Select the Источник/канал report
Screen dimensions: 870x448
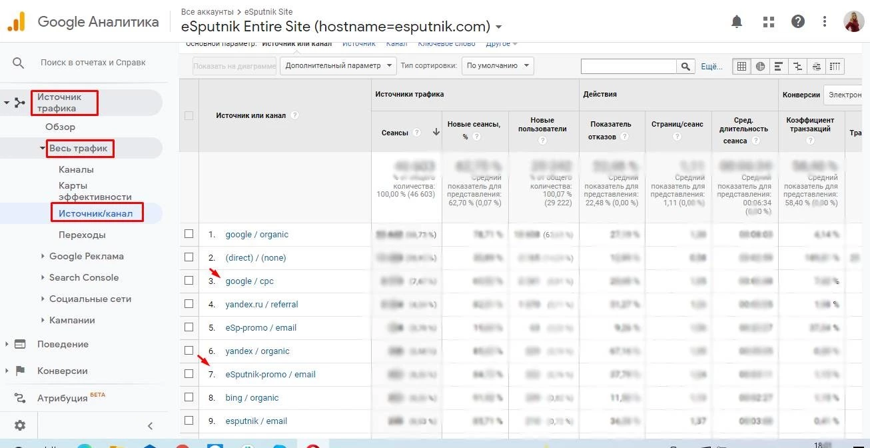[x=95, y=213]
